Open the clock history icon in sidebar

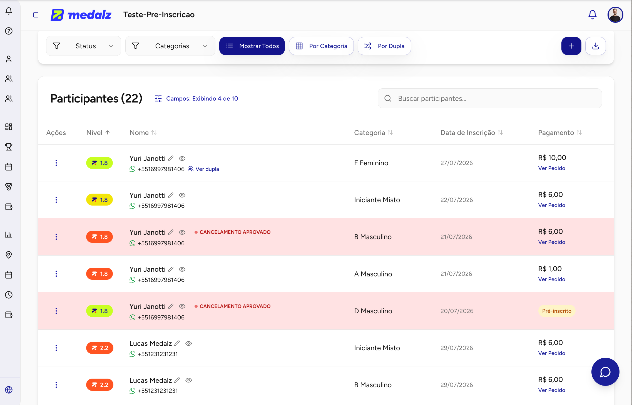pyautogui.click(x=9, y=295)
